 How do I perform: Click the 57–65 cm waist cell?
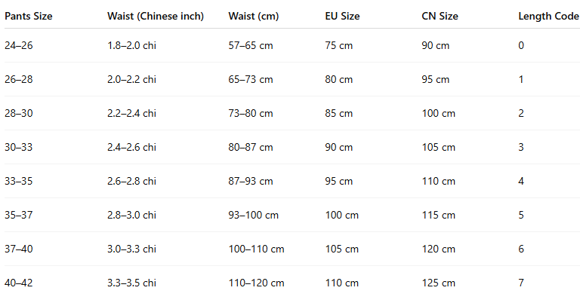251,45
